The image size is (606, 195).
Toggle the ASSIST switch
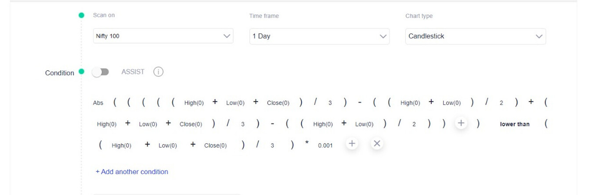point(101,72)
